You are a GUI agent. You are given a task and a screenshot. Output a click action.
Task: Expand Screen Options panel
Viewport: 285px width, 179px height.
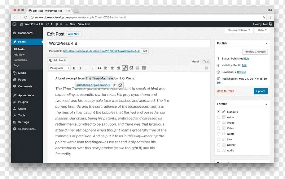click(x=239, y=30)
